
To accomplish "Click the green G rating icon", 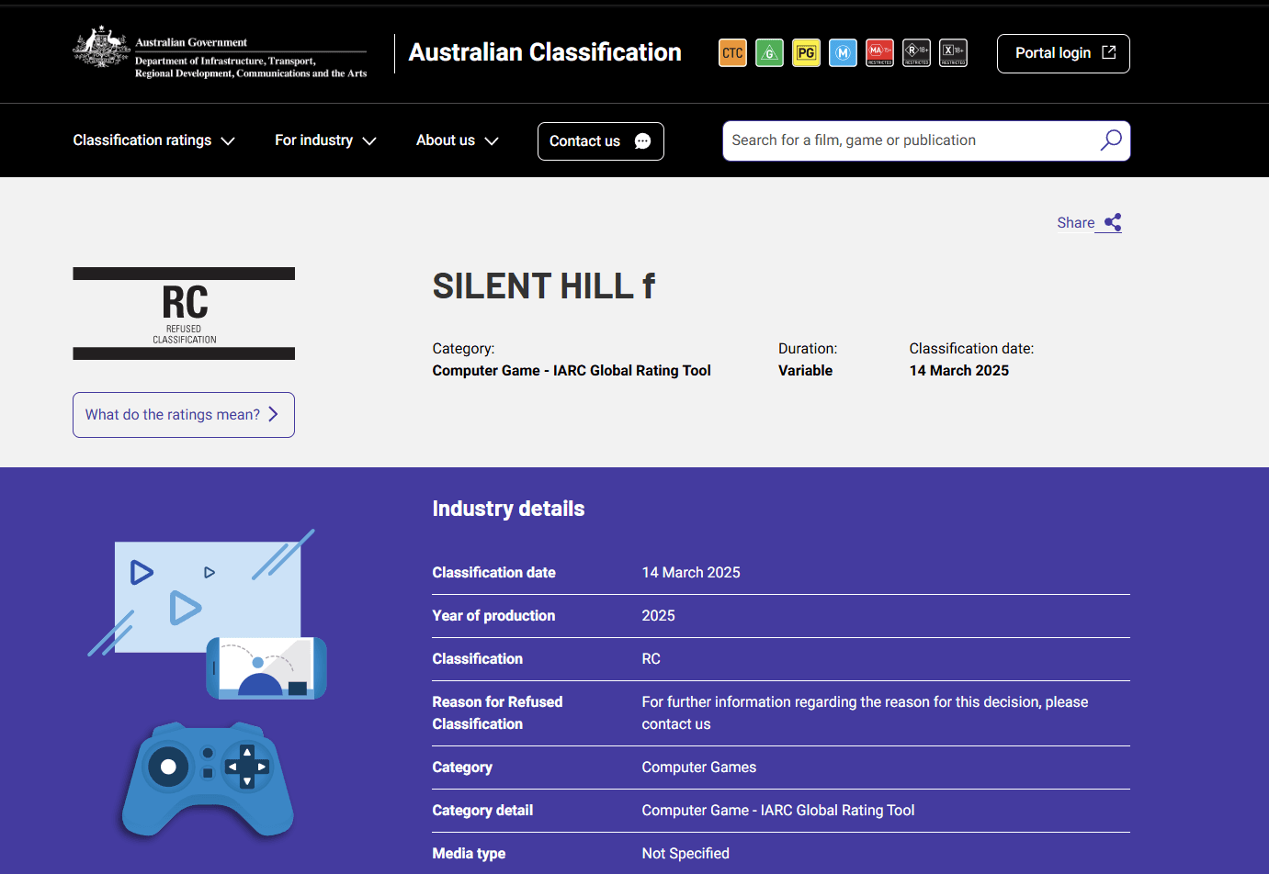I will tap(769, 53).
